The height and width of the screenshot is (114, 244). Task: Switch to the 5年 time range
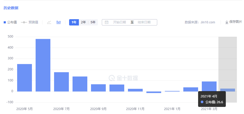(x=93, y=22)
